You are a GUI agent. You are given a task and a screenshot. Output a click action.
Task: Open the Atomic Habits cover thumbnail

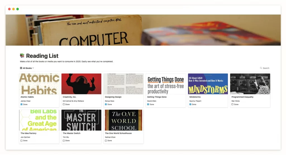39,84
